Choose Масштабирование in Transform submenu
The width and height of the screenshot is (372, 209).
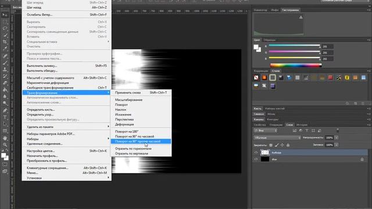141,100
